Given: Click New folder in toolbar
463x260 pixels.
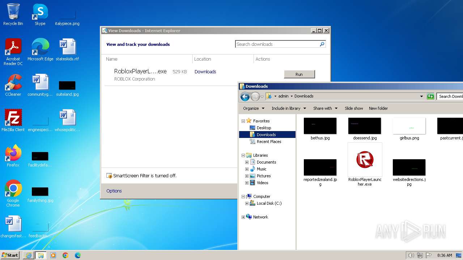Looking at the screenshot, I should click(x=378, y=108).
